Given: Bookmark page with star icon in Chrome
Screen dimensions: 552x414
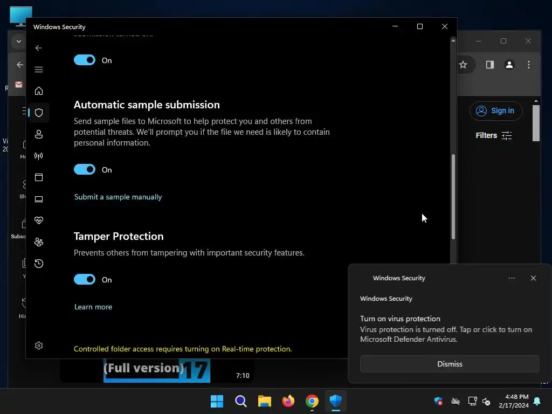Looking at the screenshot, I should [463, 65].
